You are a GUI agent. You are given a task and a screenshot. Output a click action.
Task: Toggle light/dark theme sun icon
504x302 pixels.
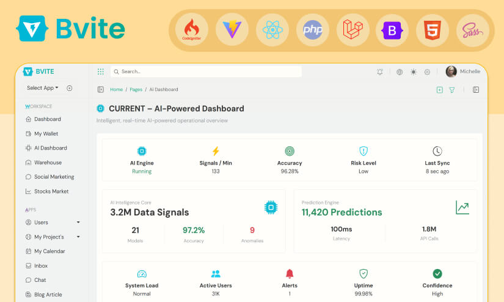pyautogui.click(x=414, y=72)
